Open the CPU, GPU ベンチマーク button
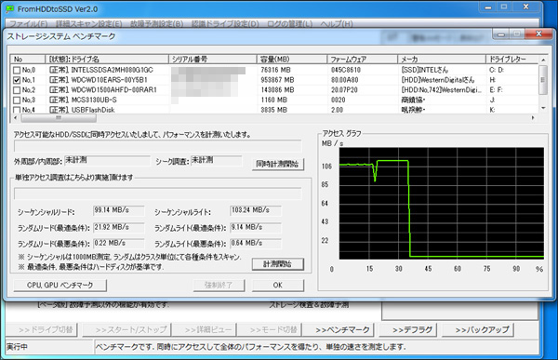558x360 pixels. pyautogui.click(x=60, y=286)
